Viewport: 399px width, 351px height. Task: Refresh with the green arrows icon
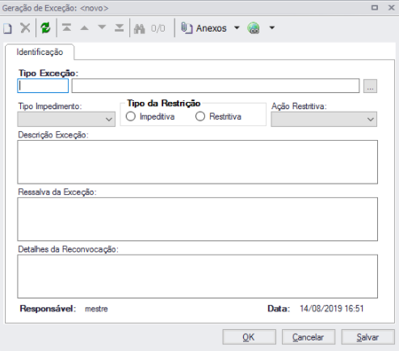pos(45,27)
